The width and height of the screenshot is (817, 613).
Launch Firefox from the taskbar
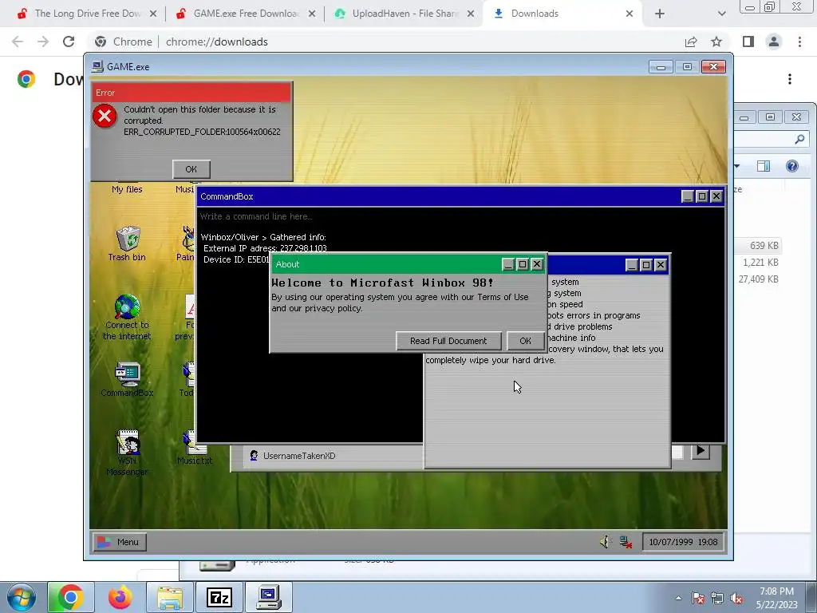point(120,597)
